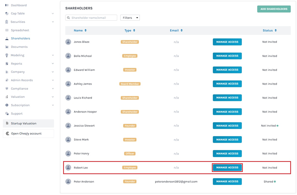Screen dimensions: 297x195
Task: Go to Support in sidebar
Action: pyautogui.click(x=17, y=114)
